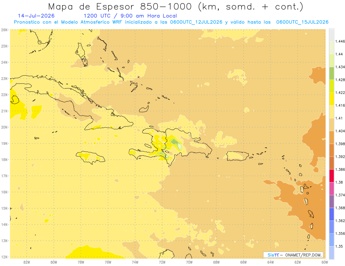The width and height of the screenshot is (345, 266).
Task: Click the longitude label '72W'
Action: click(162, 262)
